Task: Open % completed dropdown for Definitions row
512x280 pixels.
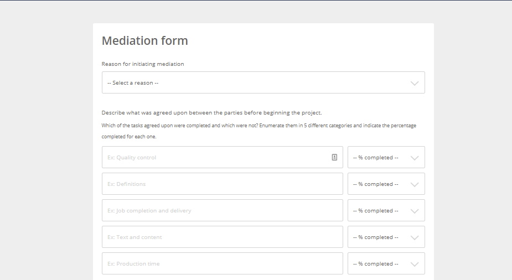Action: [386, 184]
